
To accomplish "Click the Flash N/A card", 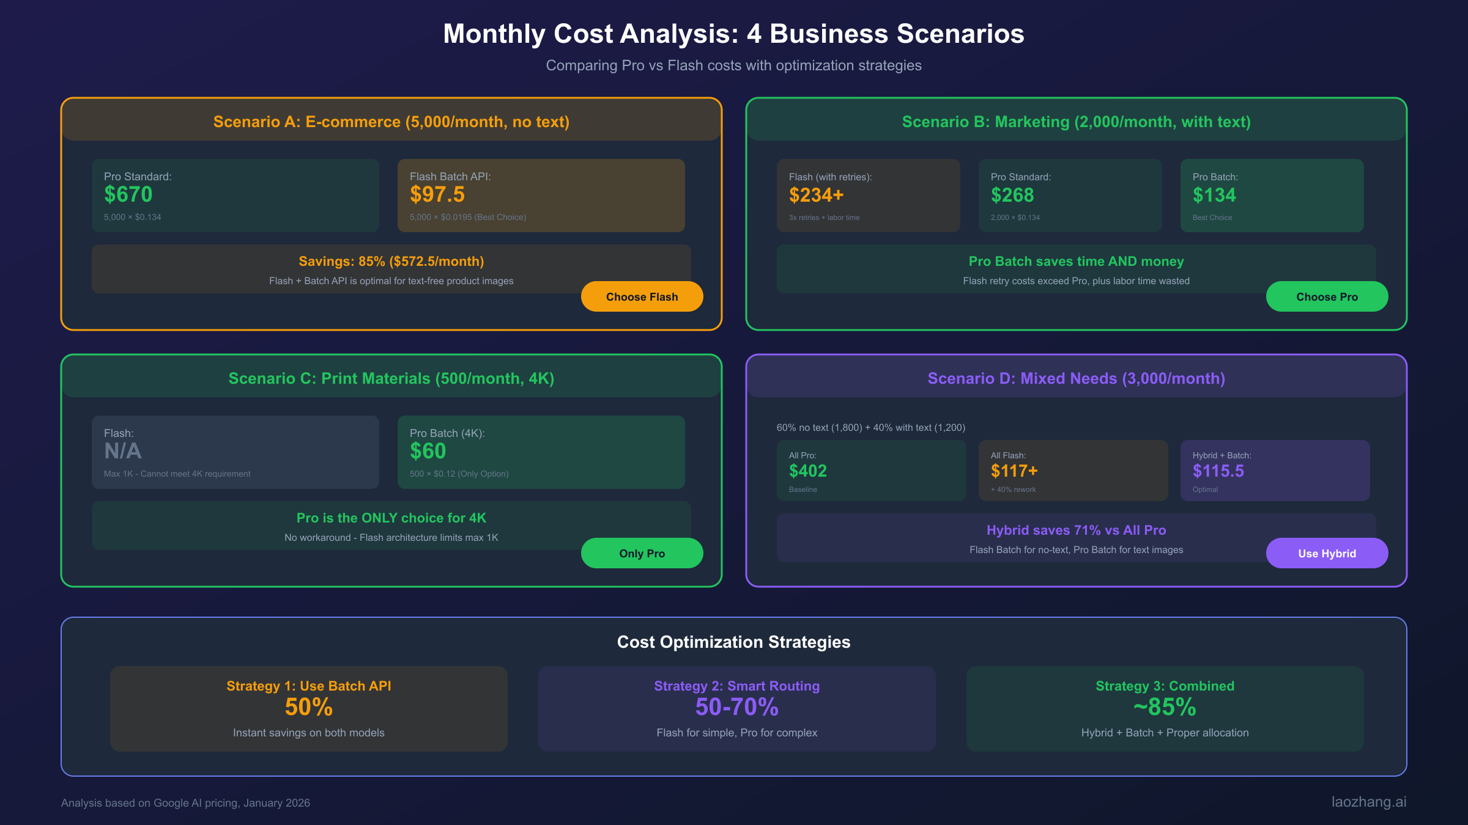I will [235, 452].
